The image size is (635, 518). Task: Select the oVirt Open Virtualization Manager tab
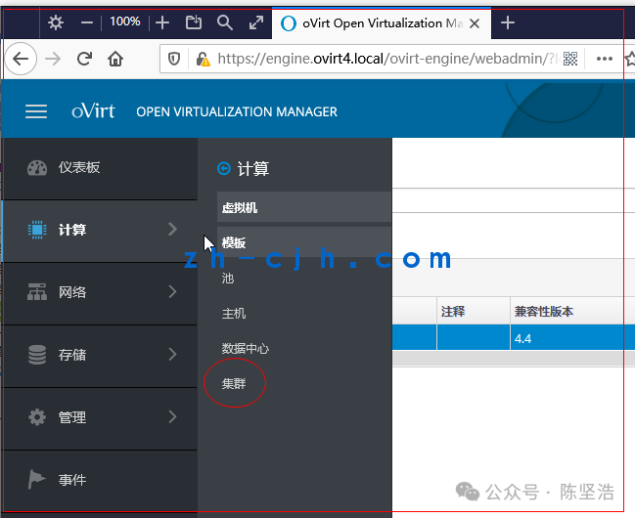coord(381,23)
